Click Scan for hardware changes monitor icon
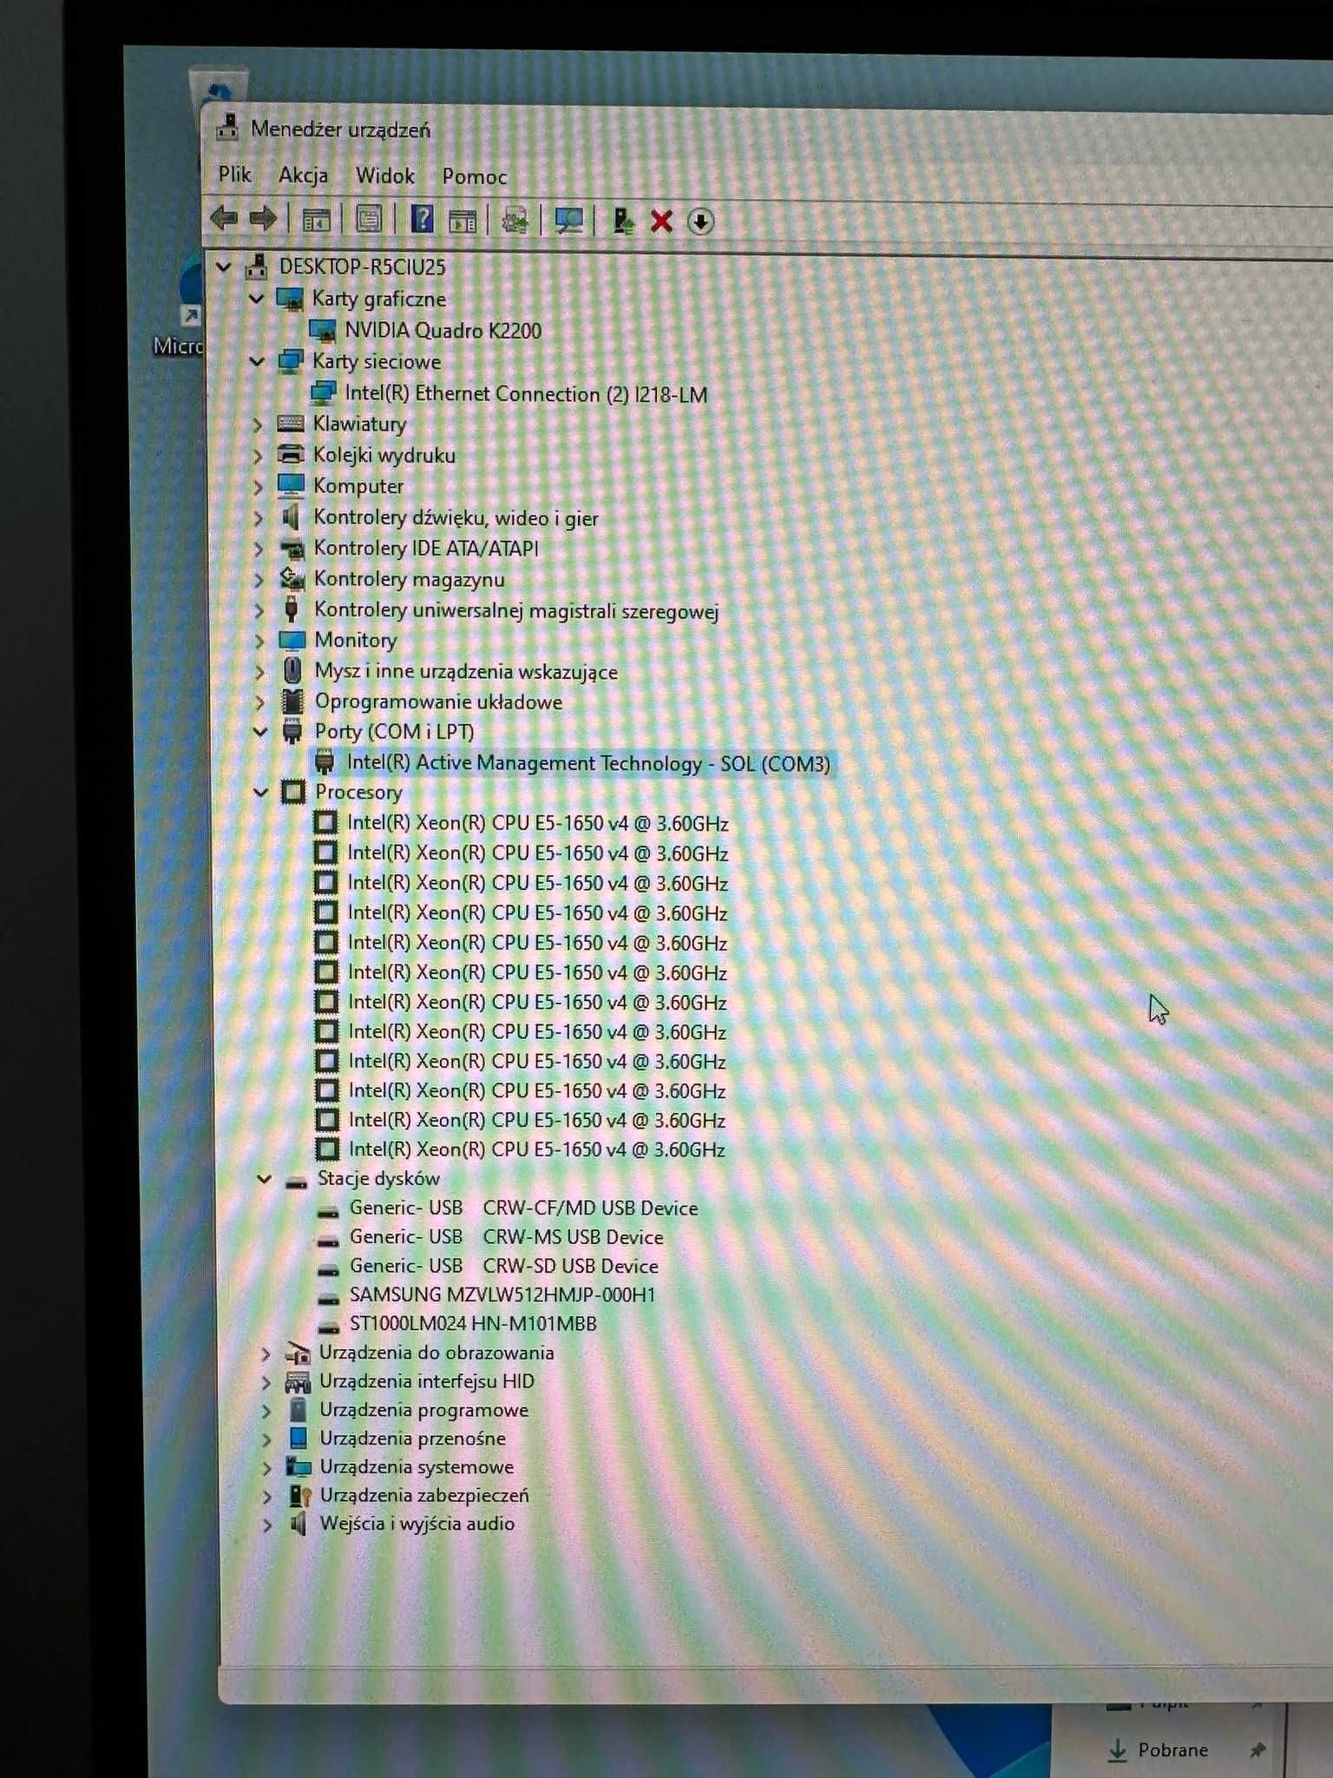Image resolution: width=1333 pixels, height=1778 pixels. [568, 221]
